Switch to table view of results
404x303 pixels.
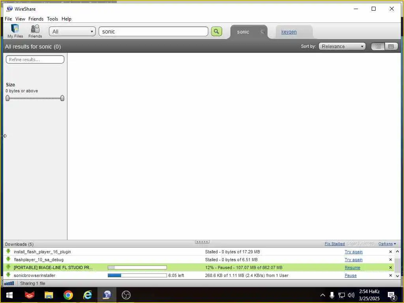[391, 47]
